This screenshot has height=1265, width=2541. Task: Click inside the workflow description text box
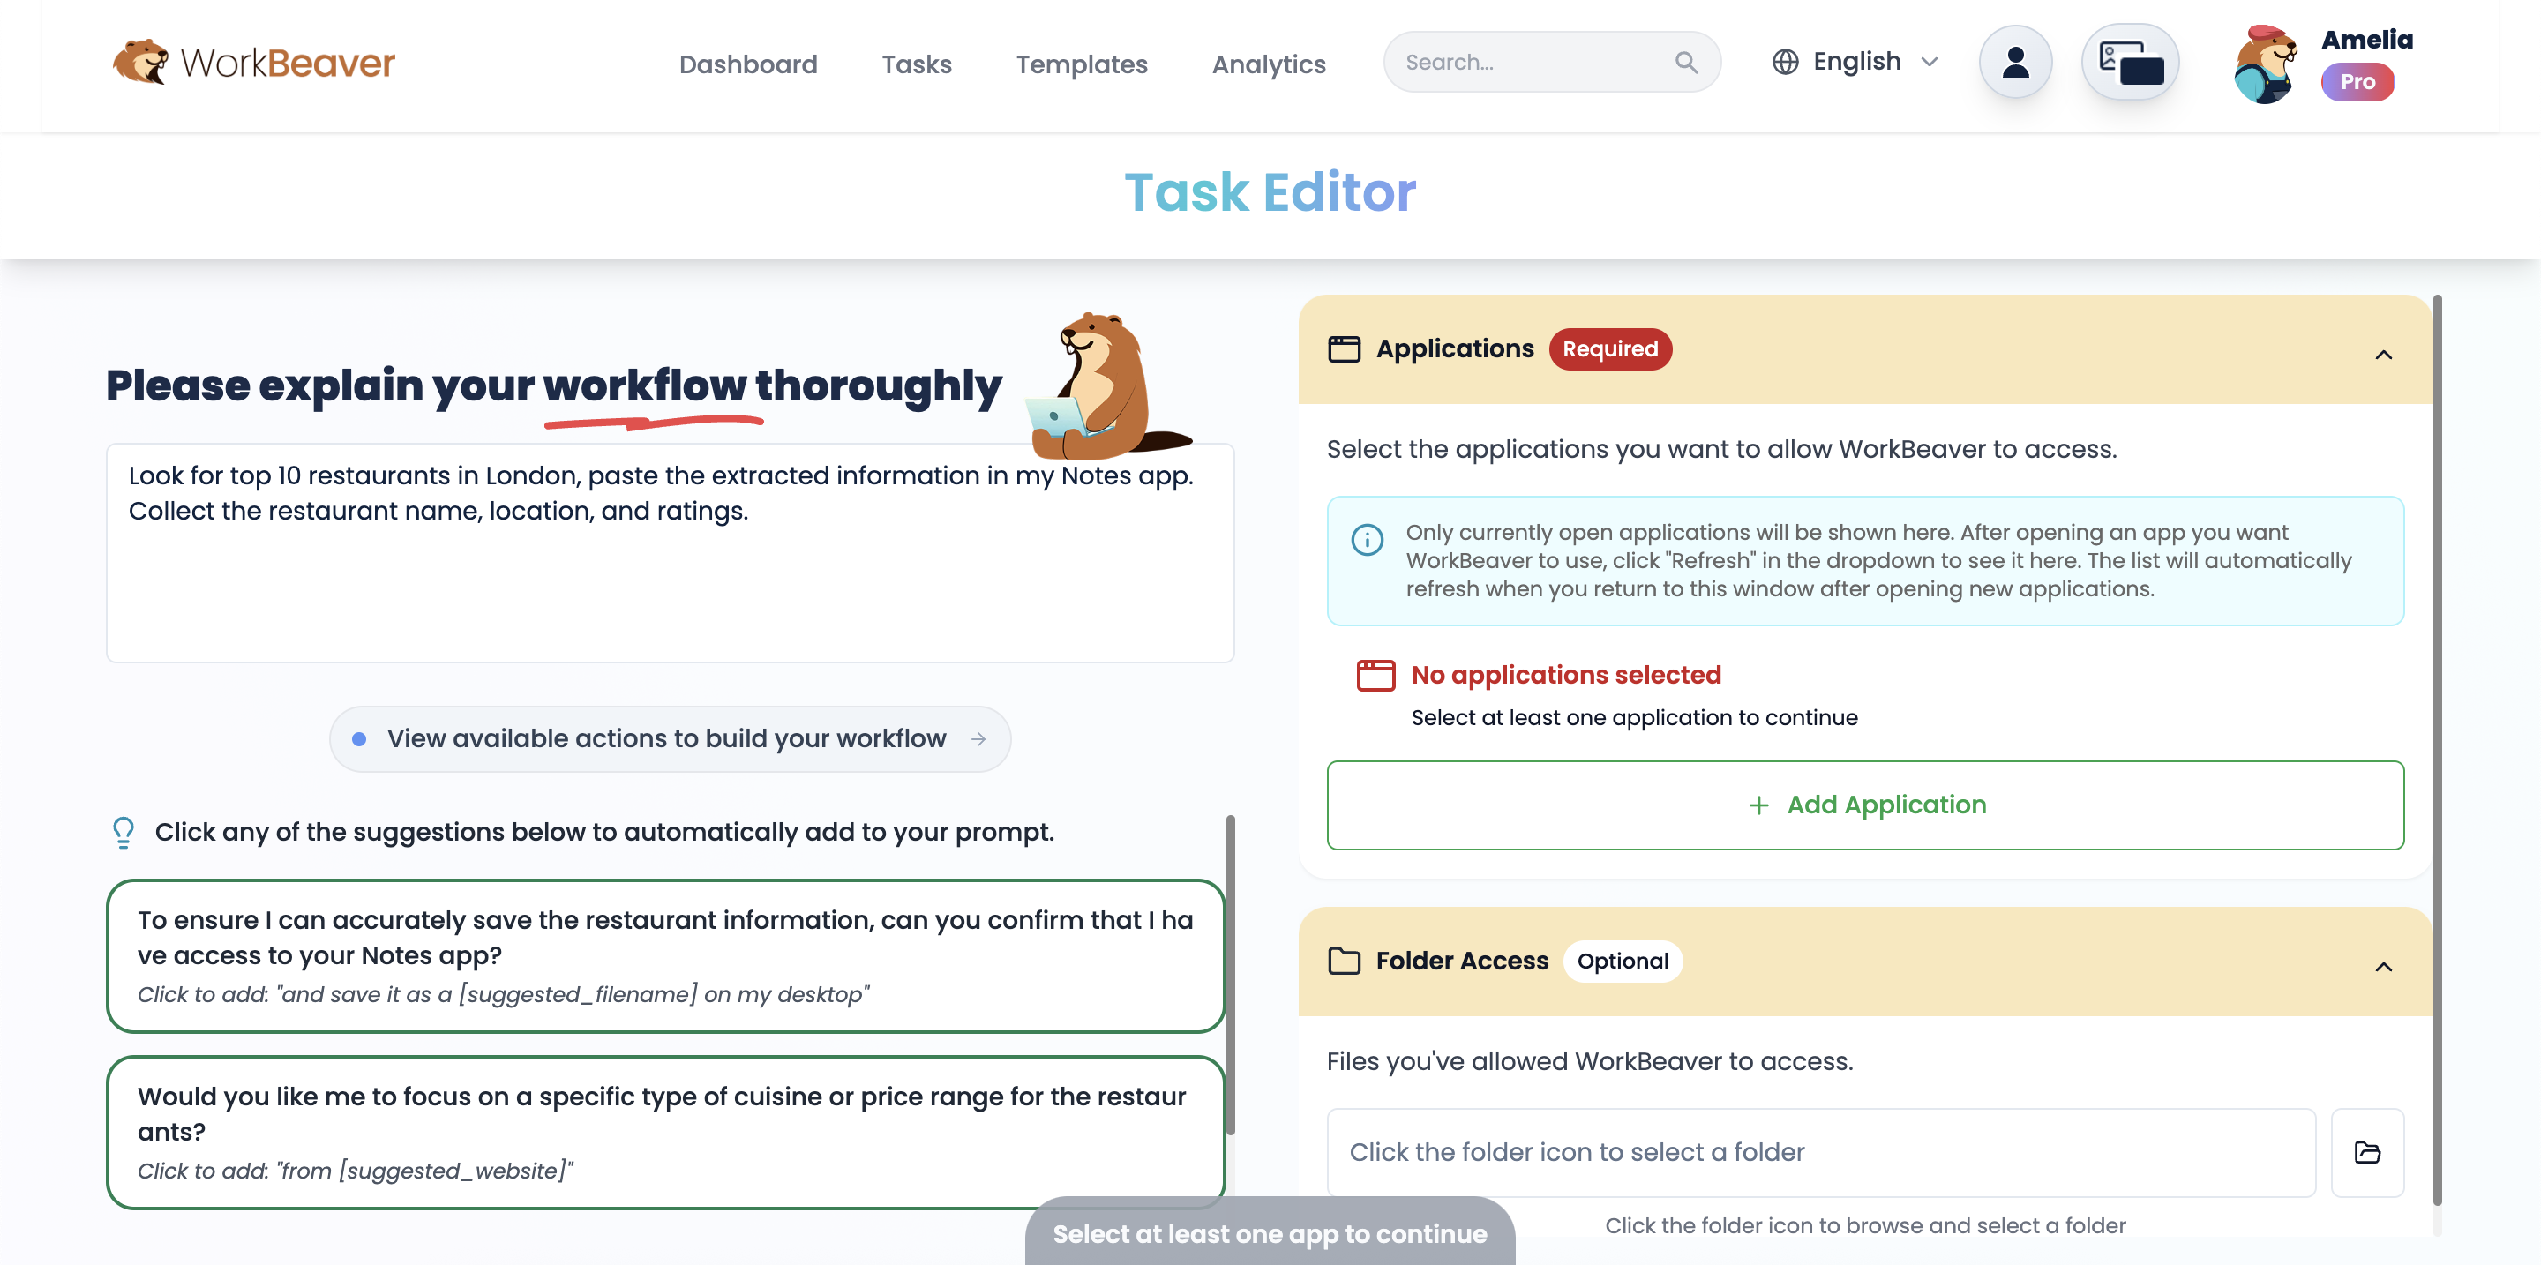(670, 552)
